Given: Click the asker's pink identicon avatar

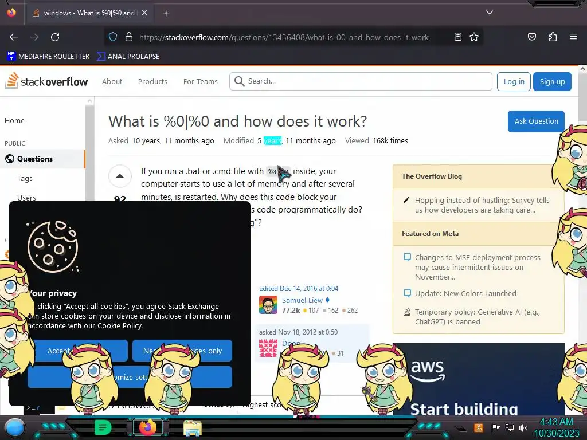Looking at the screenshot, I should point(268,348).
